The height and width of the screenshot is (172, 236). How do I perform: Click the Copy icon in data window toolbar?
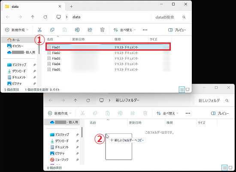52,30
